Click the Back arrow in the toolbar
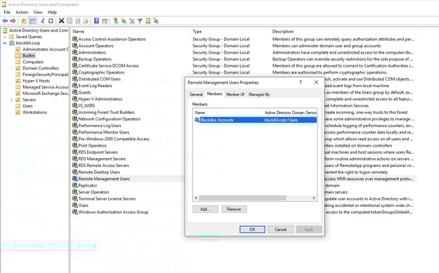Image resolution: width=439 pixels, height=273 pixels. tap(5, 20)
